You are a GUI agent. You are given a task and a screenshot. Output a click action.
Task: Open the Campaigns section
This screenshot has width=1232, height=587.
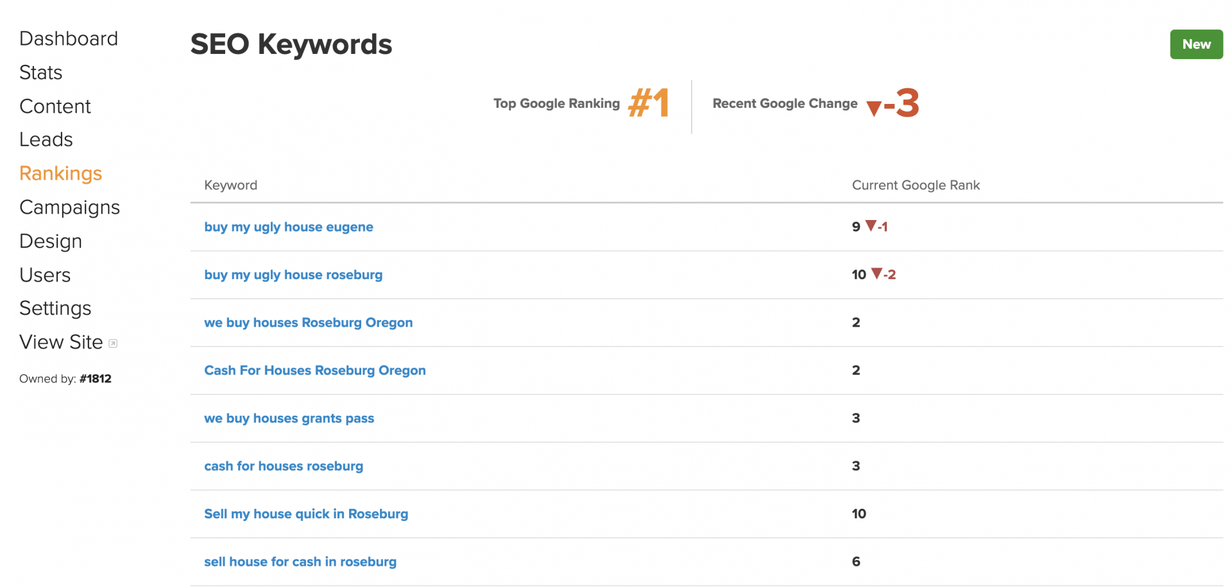69,207
